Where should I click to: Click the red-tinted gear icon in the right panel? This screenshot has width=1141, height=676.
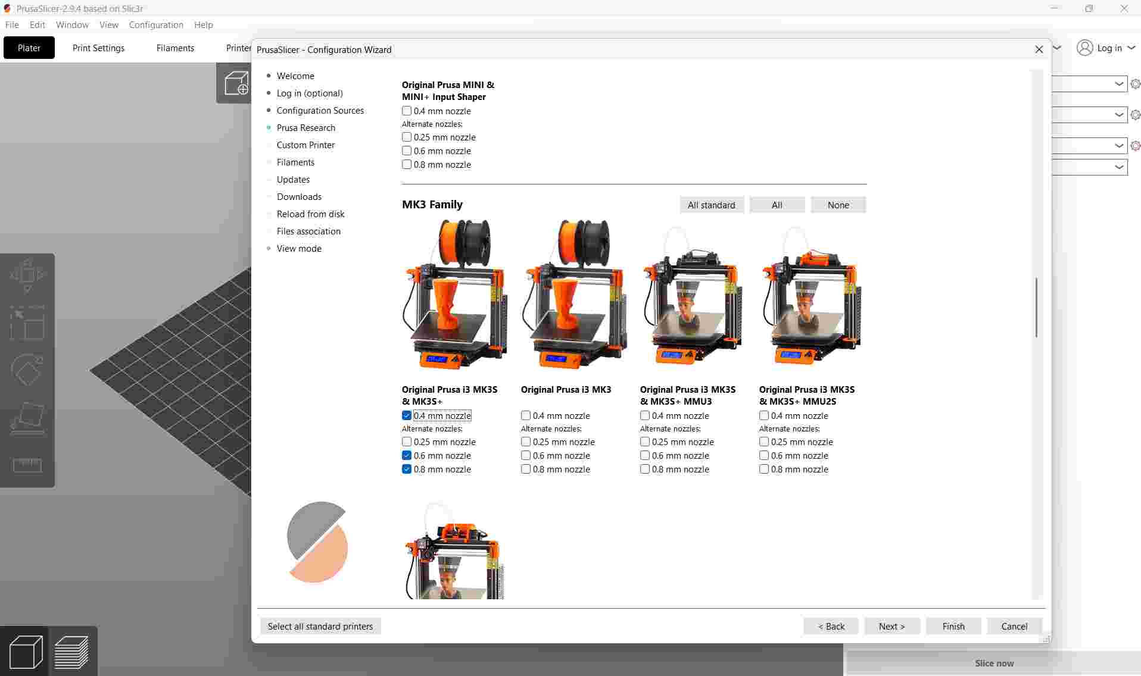(1135, 146)
